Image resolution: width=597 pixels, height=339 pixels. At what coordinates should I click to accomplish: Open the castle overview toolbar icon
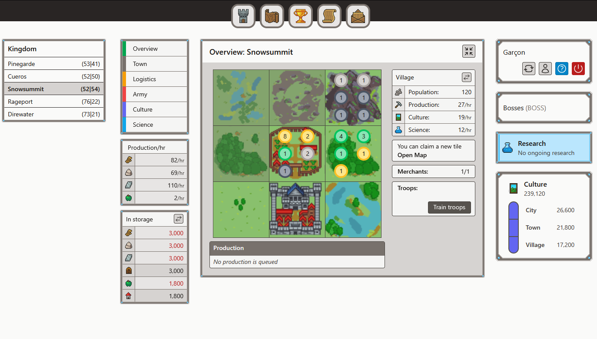[x=243, y=16]
